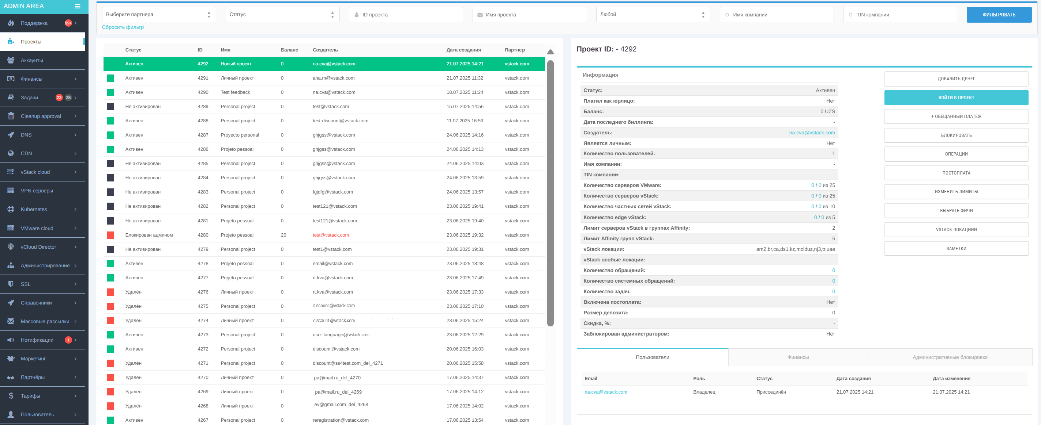Expand the DNS menu chevron
1041x425 pixels.
click(x=76, y=135)
